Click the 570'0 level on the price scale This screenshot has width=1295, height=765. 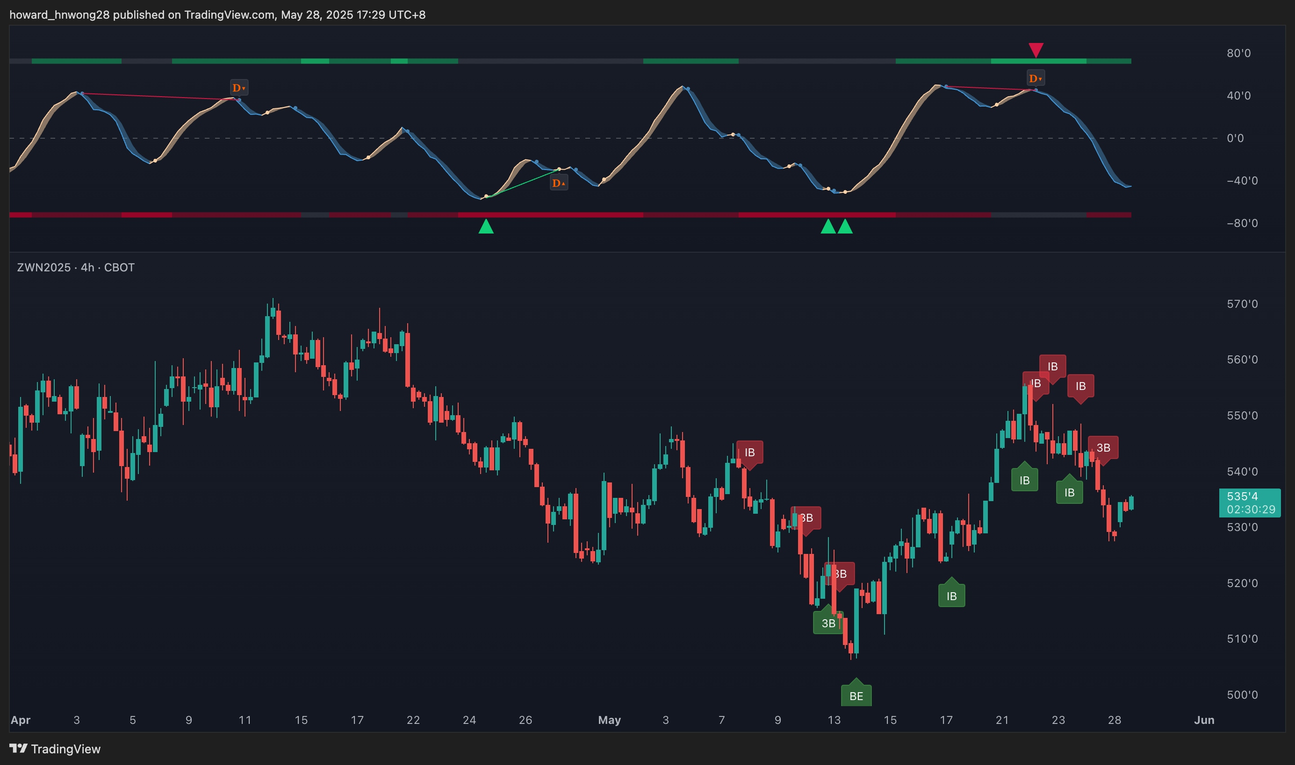(1242, 304)
